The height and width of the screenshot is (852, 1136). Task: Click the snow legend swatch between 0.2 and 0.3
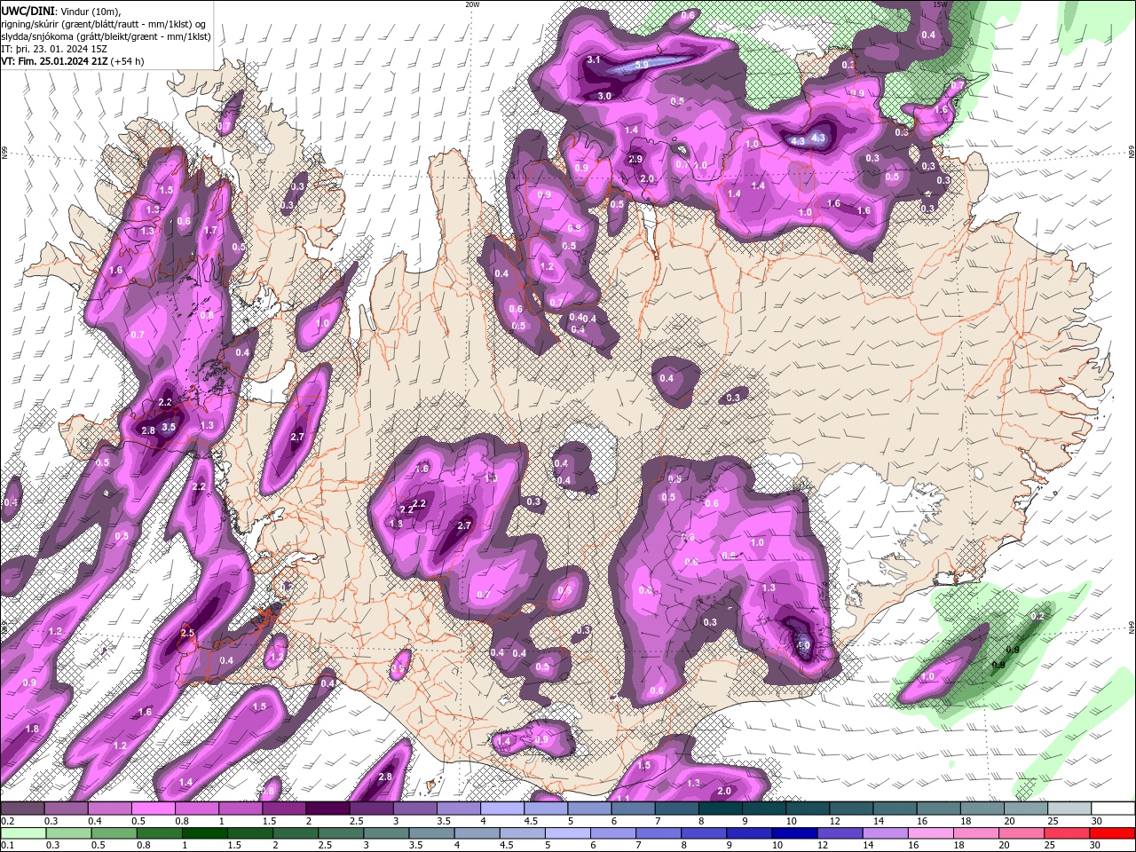click(x=22, y=809)
